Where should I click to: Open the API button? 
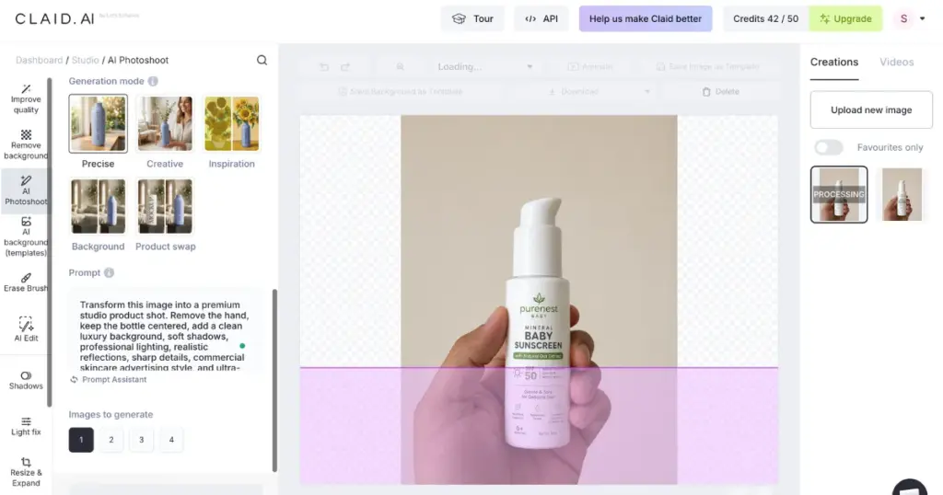[541, 18]
